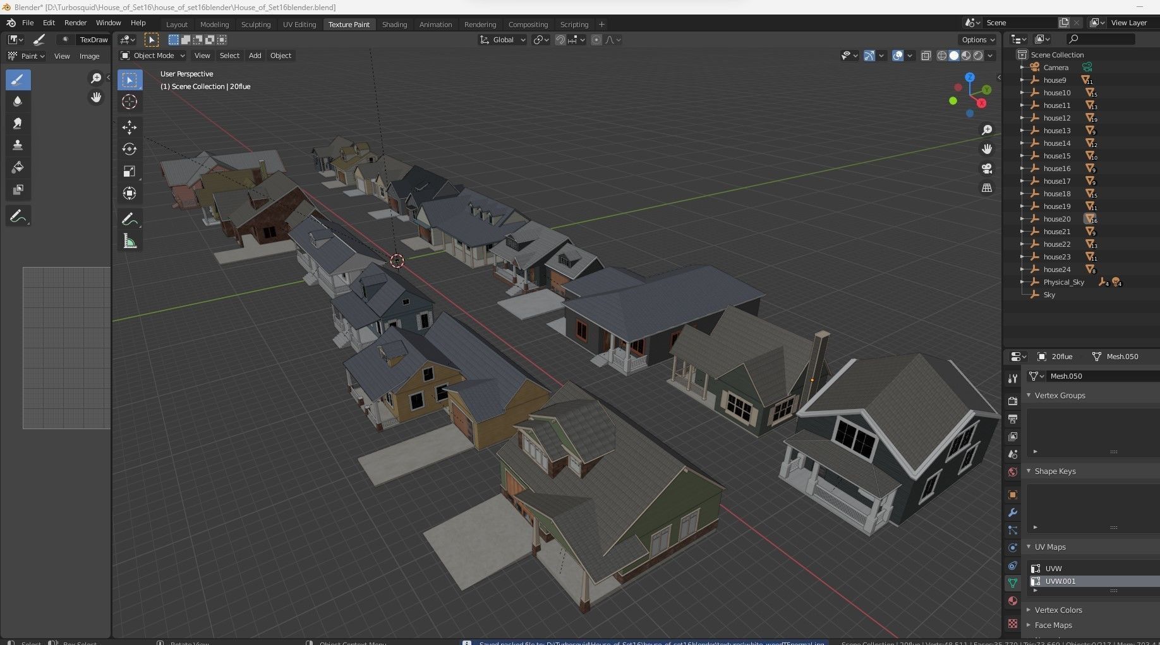This screenshot has width=1160, height=645.
Task: Toggle snapping magnet in viewport header
Action: click(560, 40)
